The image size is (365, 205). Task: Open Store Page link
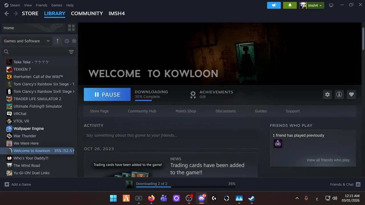[x=99, y=111]
